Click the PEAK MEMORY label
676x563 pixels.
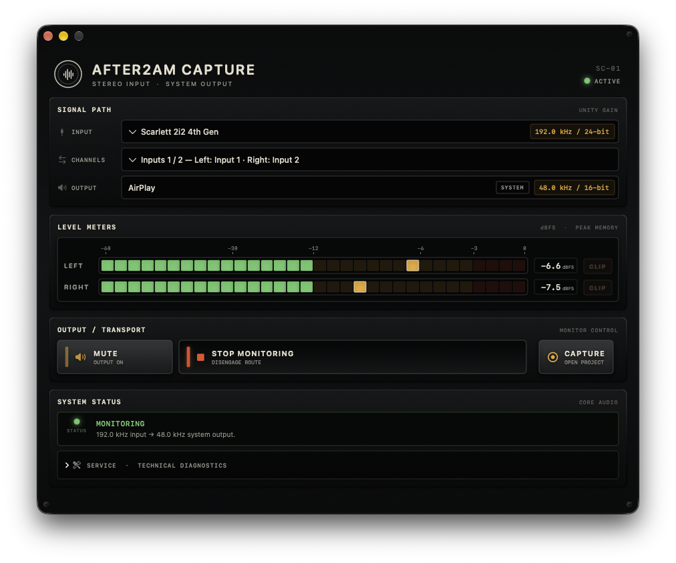pos(597,227)
